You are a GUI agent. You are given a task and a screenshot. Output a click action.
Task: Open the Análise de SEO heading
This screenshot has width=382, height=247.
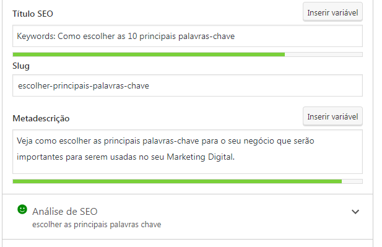click(65, 212)
